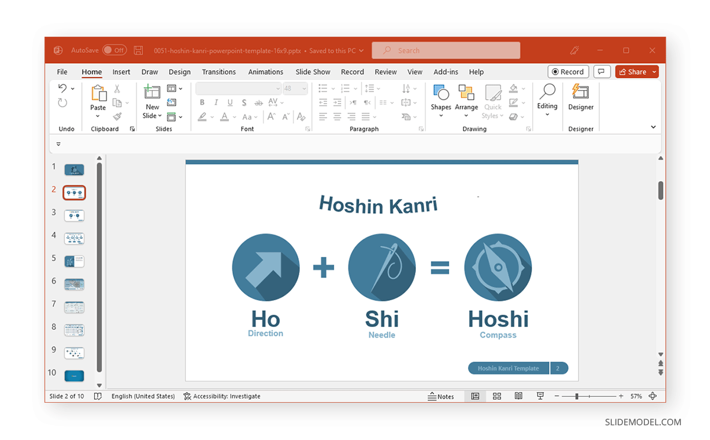The width and height of the screenshot is (710, 440).
Task: Start Slide Show from status bar icon
Action: coord(540,396)
